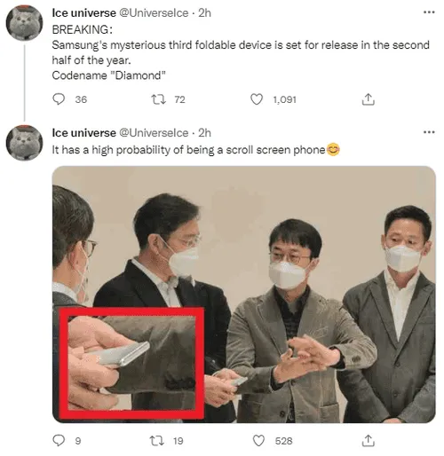Open the second Ice universe cat avatar
This screenshot has width=444, height=456.
25,143
